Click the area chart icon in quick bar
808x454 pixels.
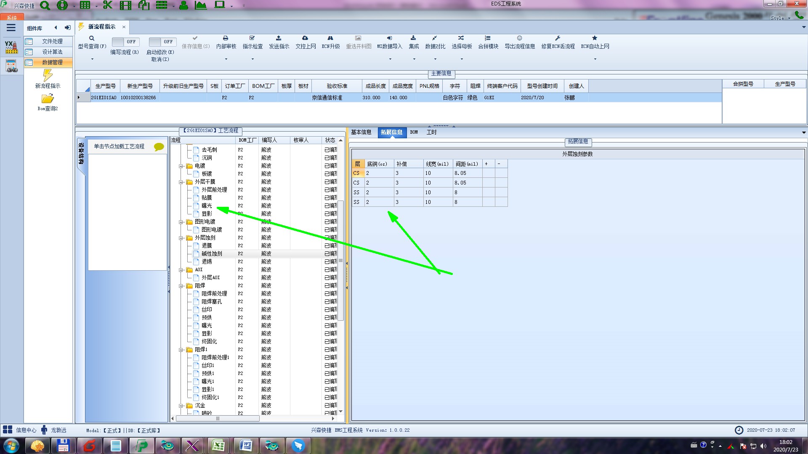point(201,5)
